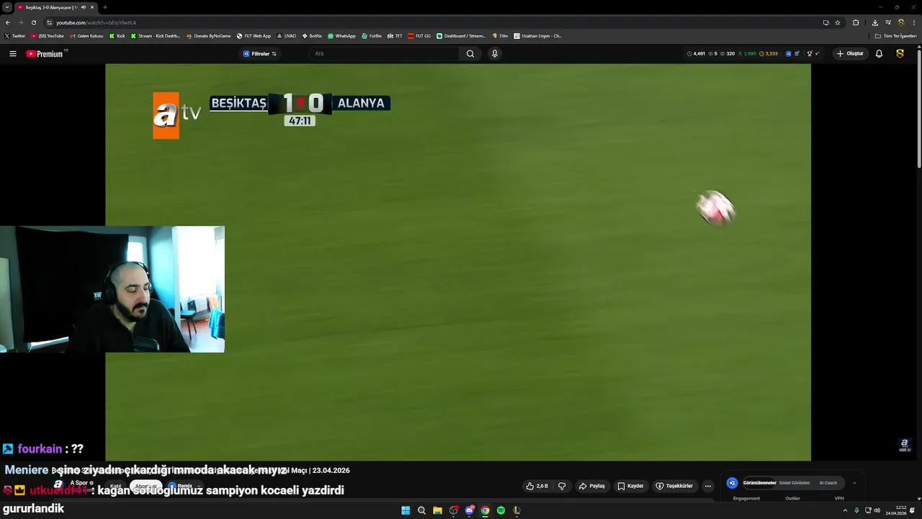Open the Twitter bookmark
922x519 pixels.
pos(14,35)
